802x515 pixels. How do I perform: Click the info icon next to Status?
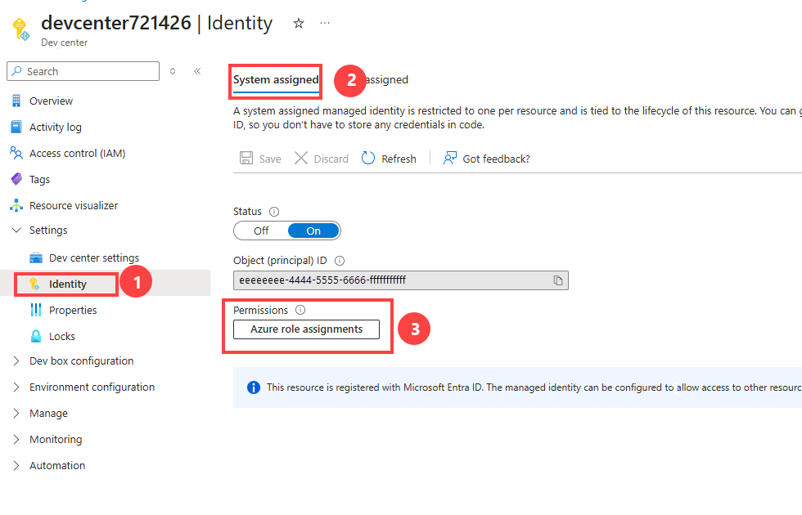(274, 212)
